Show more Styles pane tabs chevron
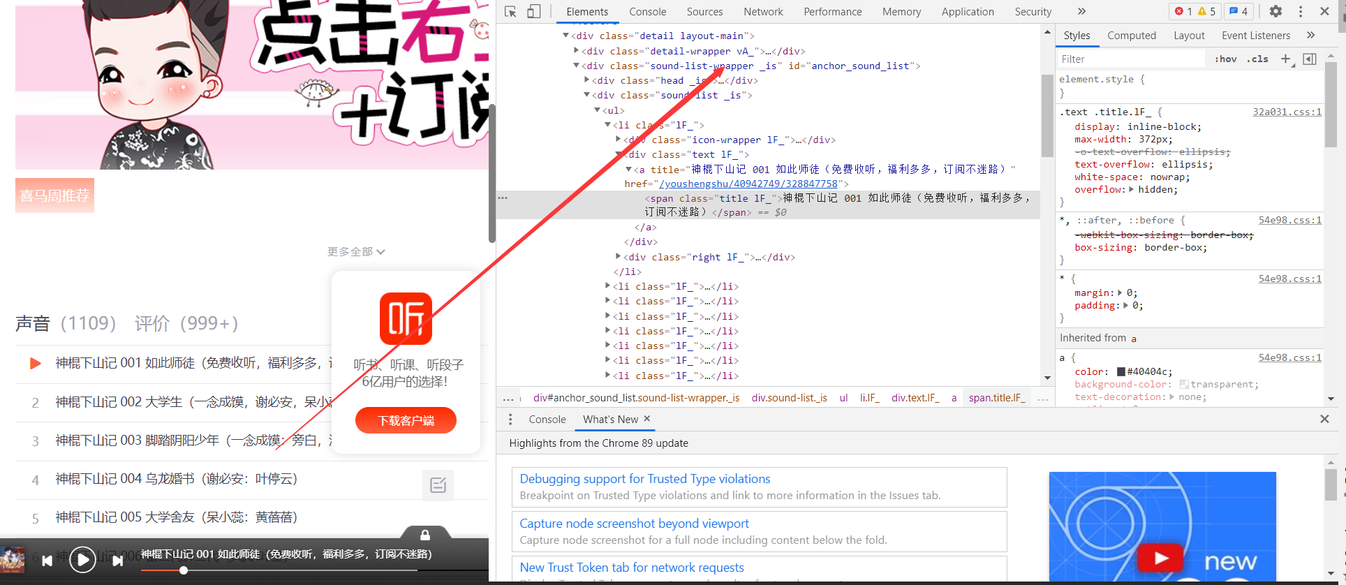The height and width of the screenshot is (585, 1346). click(x=1310, y=35)
